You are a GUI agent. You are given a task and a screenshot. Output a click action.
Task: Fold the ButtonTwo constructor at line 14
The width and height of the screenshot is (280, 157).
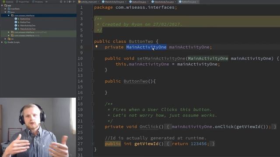(x=92, y=81)
